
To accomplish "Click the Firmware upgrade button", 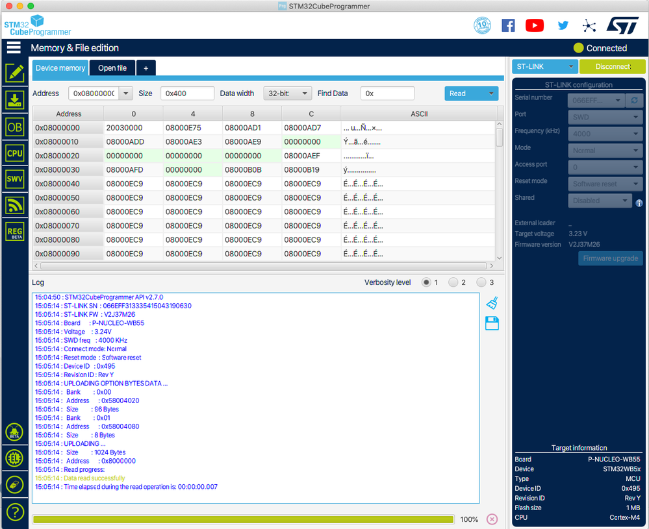I will coord(610,258).
